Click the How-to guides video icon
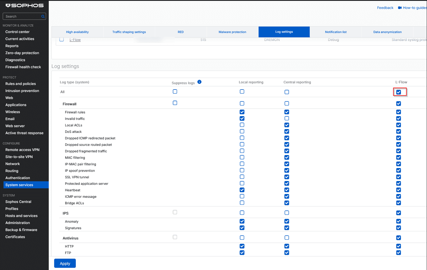 (400, 8)
